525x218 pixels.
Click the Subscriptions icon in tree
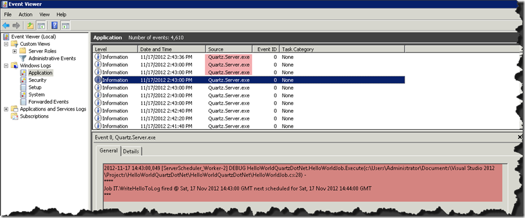15,116
